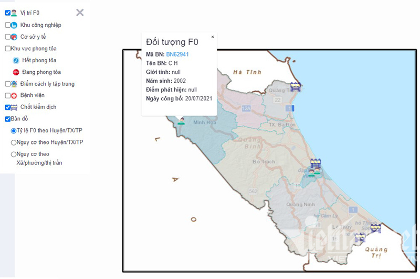420x279 pixels.
Task: Click the checkpoint icon on the southeastern coast
Action: pos(375,228)
